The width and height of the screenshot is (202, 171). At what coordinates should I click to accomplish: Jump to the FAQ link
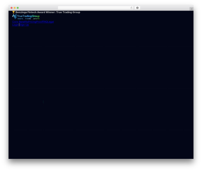pos(45,22)
